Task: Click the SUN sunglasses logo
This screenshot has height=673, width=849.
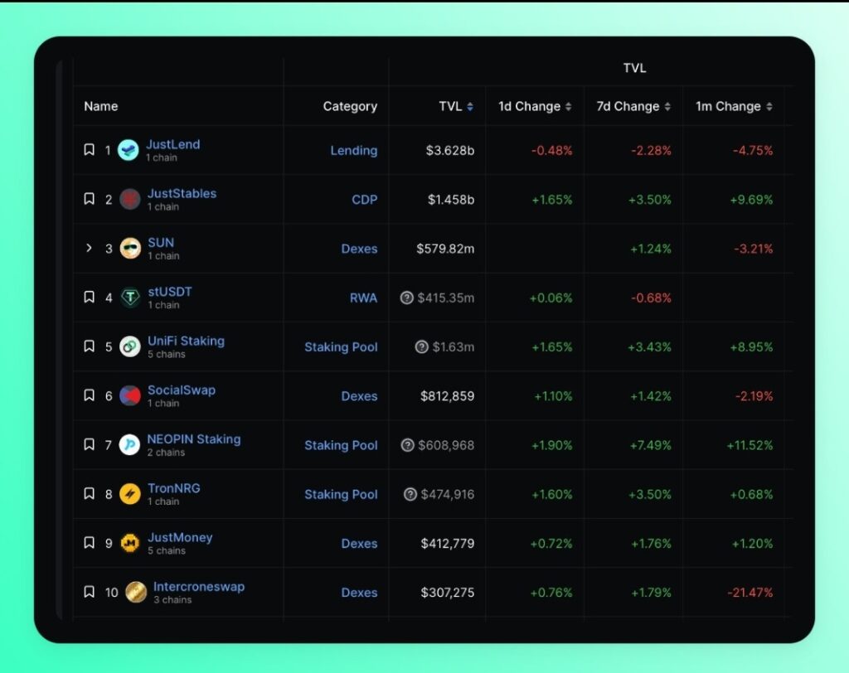Action: (130, 249)
